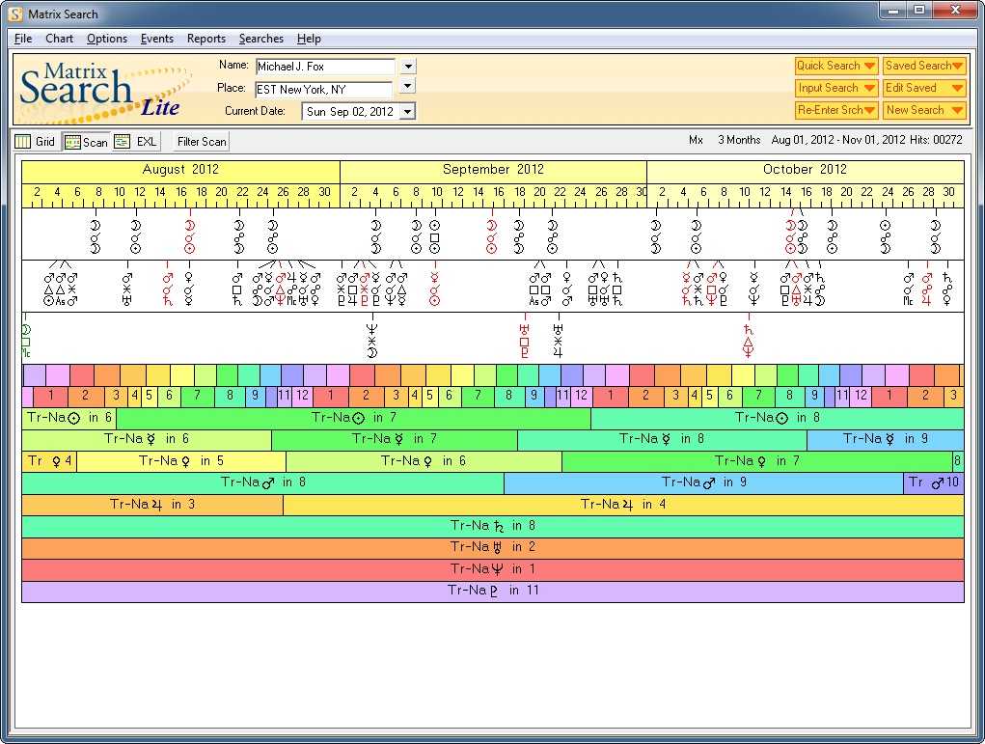985x744 pixels.
Task: Select the Tr-Na Uranus in 2 bar
Action: point(493,547)
